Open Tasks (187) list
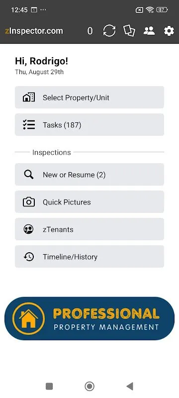Viewport: 179px width, 398px height. point(89,125)
